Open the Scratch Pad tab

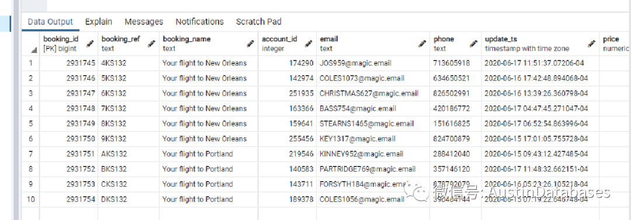click(259, 22)
